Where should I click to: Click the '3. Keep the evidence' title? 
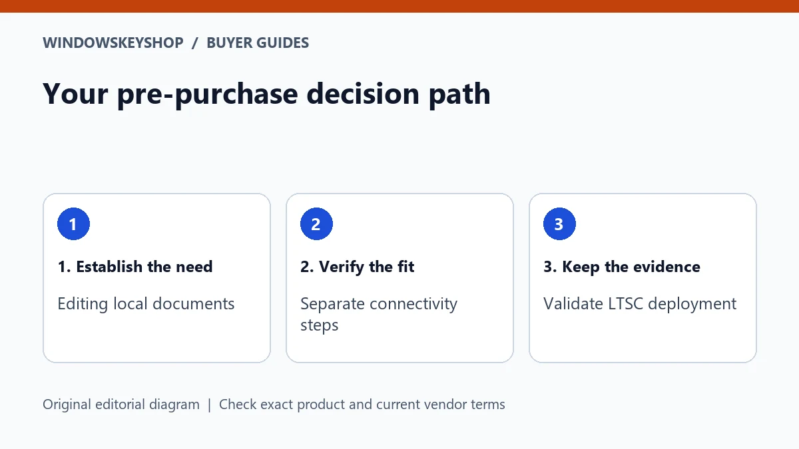[x=622, y=267]
